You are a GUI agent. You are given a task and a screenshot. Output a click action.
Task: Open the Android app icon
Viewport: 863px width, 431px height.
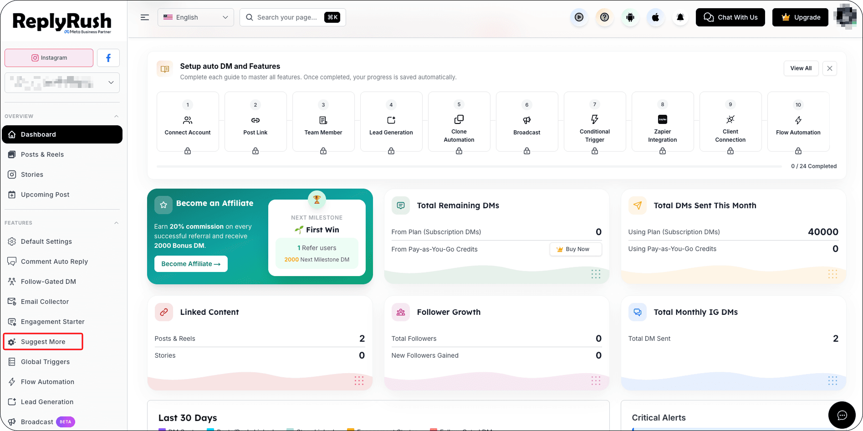pyautogui.click(x=630, y=17)
